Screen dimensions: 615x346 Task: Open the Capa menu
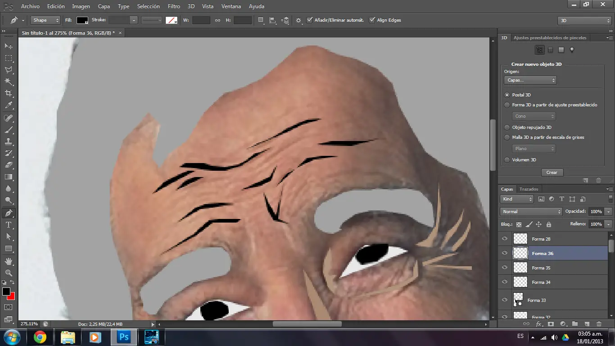pos(104,6)
